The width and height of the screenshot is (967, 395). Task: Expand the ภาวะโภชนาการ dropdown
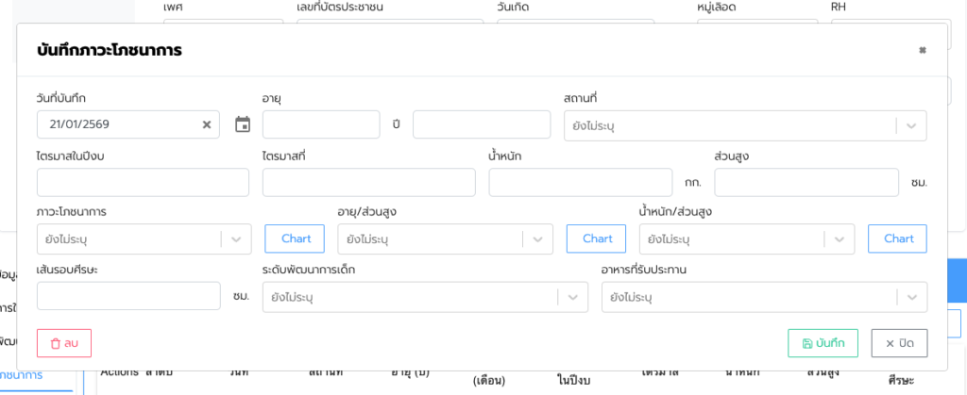coord(144,239)
